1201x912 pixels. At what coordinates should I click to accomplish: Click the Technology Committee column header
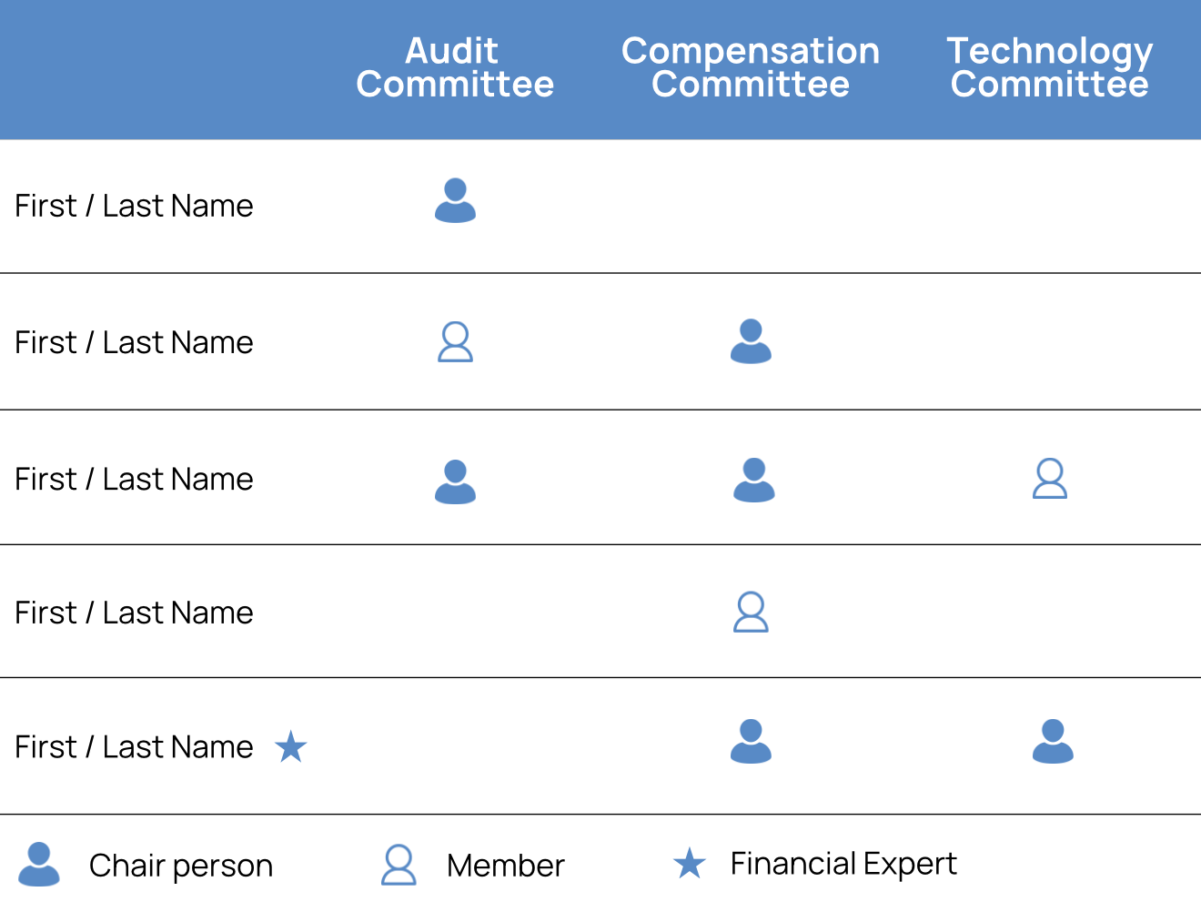[x=1049, y=67]
